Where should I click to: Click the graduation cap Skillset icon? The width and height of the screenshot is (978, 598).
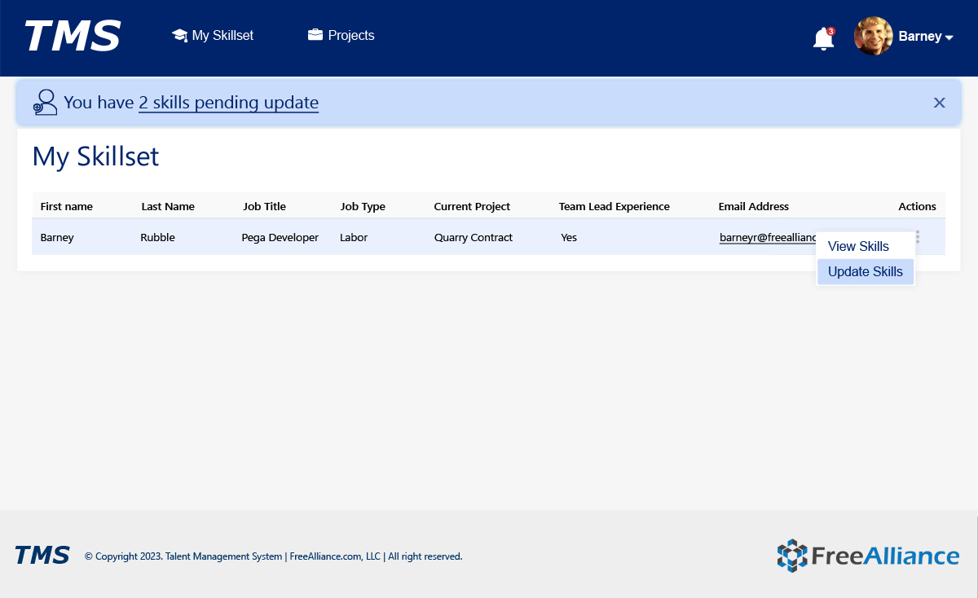coord(179,35)
